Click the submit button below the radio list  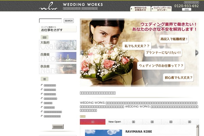click(58, 126)
